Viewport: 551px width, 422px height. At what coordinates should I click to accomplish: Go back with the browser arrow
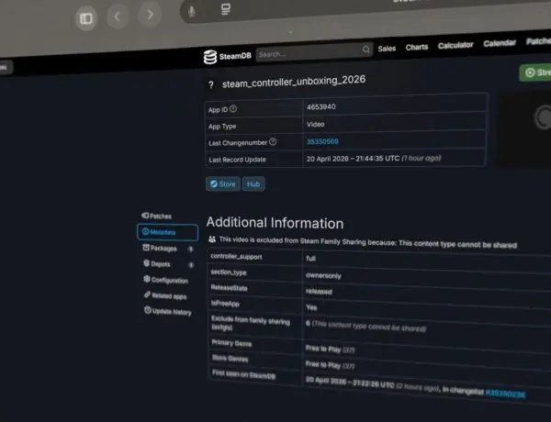click(118, 16)
